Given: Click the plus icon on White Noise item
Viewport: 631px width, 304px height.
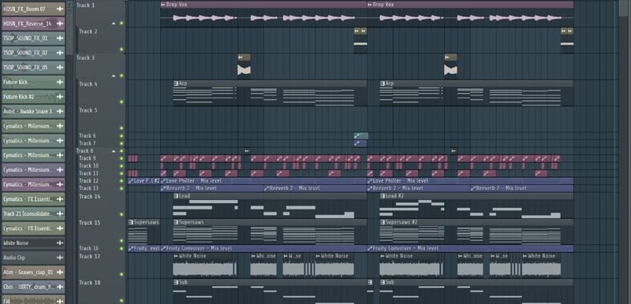Looking at the screenshot, I should pos(60,243).
